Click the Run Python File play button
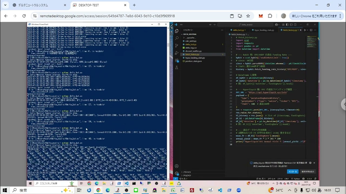The height and width of the screenshot is (194, 346). pos(305,30)
